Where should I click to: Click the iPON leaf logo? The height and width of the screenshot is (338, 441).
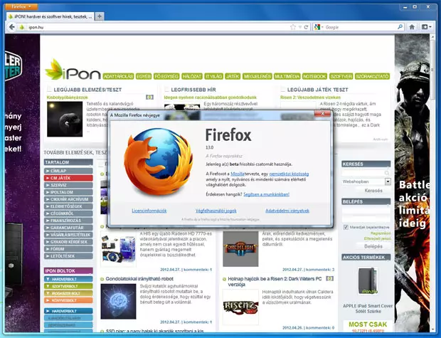click(x=73, y=69)
